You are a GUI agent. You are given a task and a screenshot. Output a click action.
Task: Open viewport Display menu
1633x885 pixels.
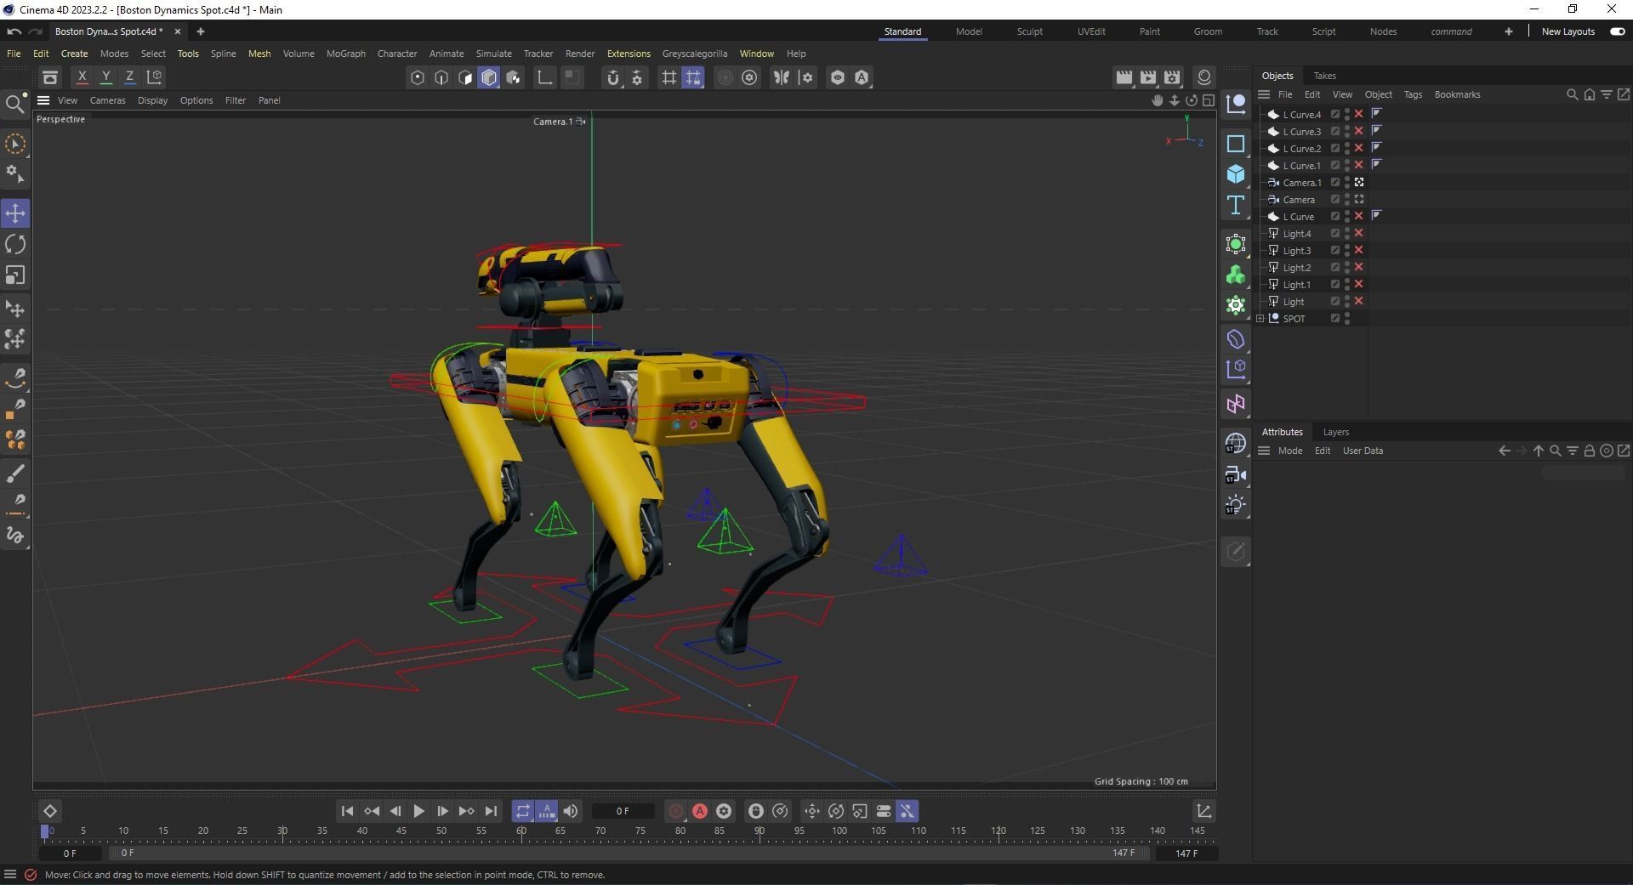[x=152, y=100]
